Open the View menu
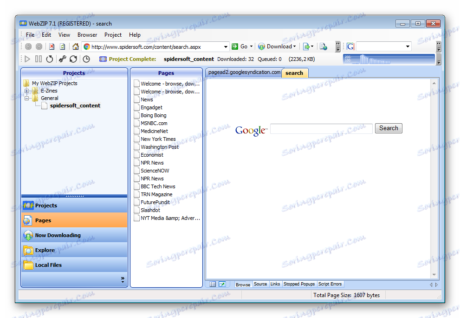 [x=64, y=35]
